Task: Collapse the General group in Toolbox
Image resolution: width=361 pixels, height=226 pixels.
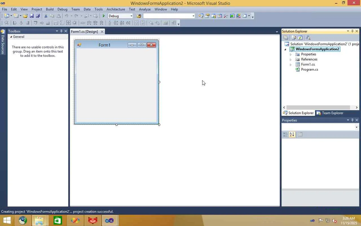Action: pos(11,37)
